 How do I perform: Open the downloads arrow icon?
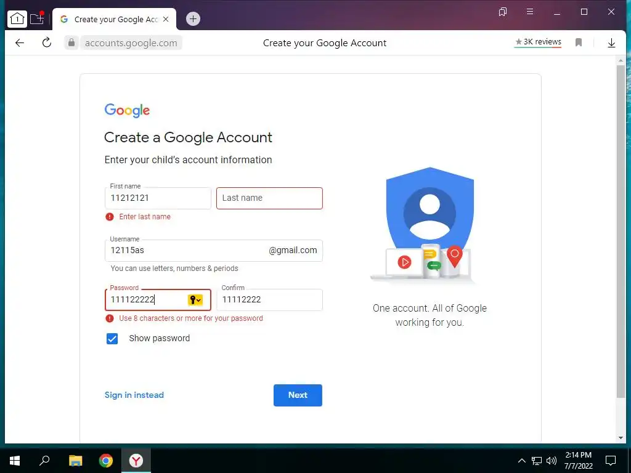pos(611,42)
